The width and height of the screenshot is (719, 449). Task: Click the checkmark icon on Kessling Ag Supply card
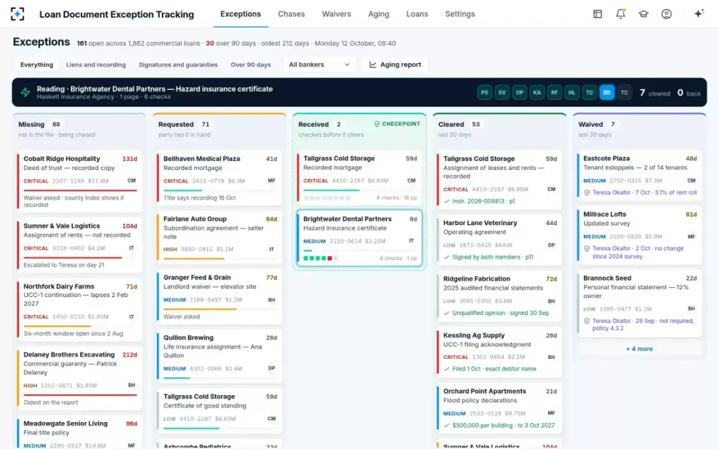point(446,369)
